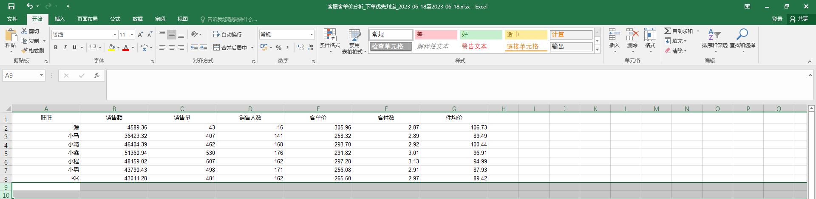816x199 pixels.
Task: Click the Save icon in the title bar
Action: pos(11,6)
